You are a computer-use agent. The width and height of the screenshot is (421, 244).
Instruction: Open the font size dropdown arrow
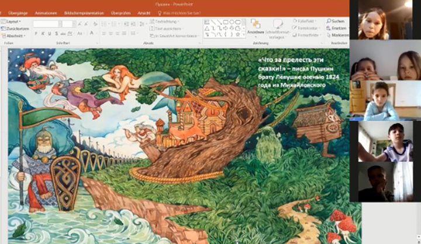coord(74,24)
